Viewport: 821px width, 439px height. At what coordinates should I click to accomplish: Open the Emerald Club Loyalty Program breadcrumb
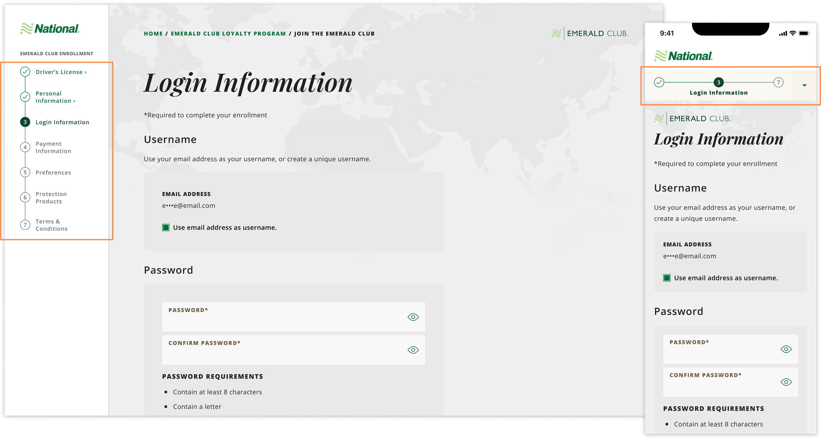(228, 33)
